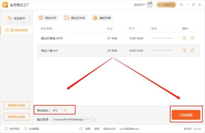Click the 尺寸 column header

click(x=131, y=28)
